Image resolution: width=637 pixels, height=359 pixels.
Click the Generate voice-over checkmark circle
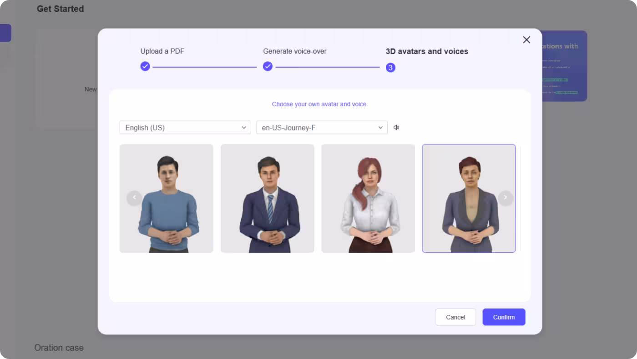tap(268, 67)
